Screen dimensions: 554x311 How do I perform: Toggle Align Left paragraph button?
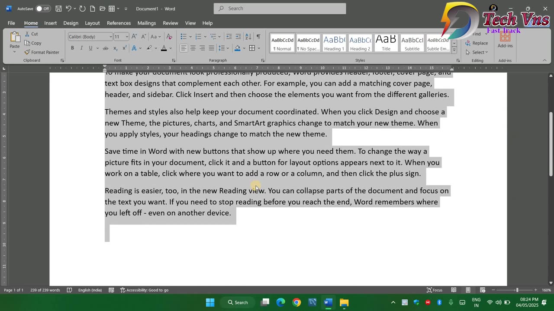184,48
